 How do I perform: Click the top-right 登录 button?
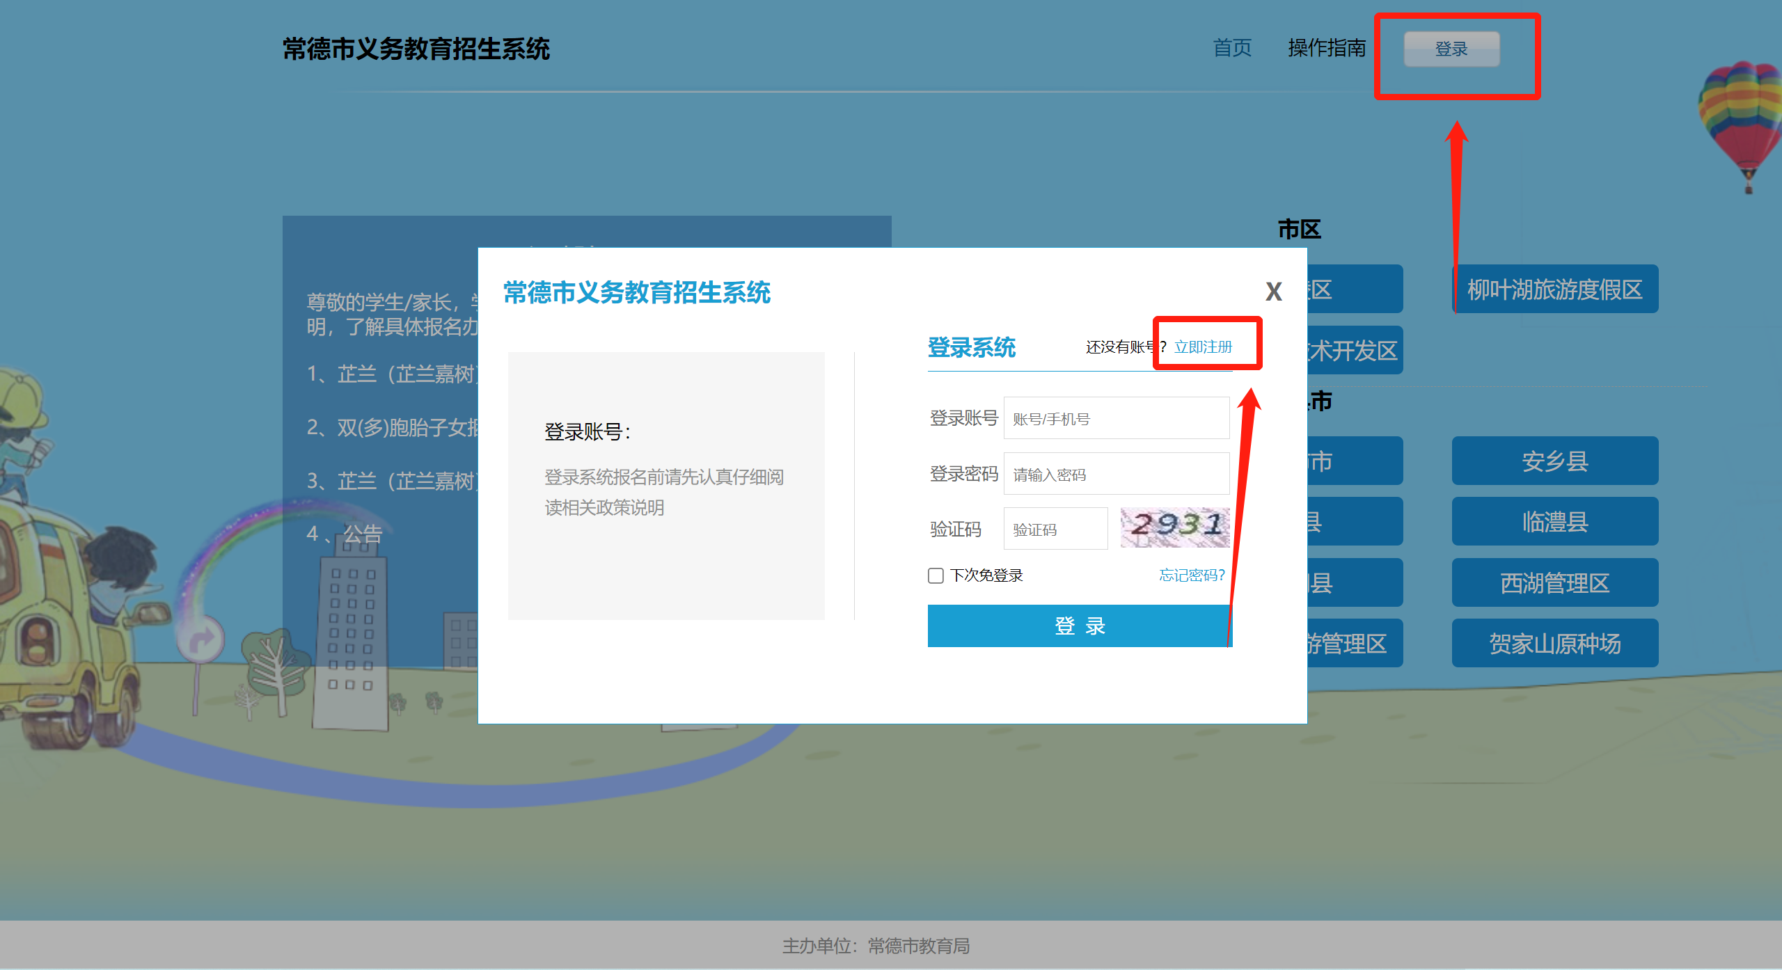click(x=1451, y=49)
